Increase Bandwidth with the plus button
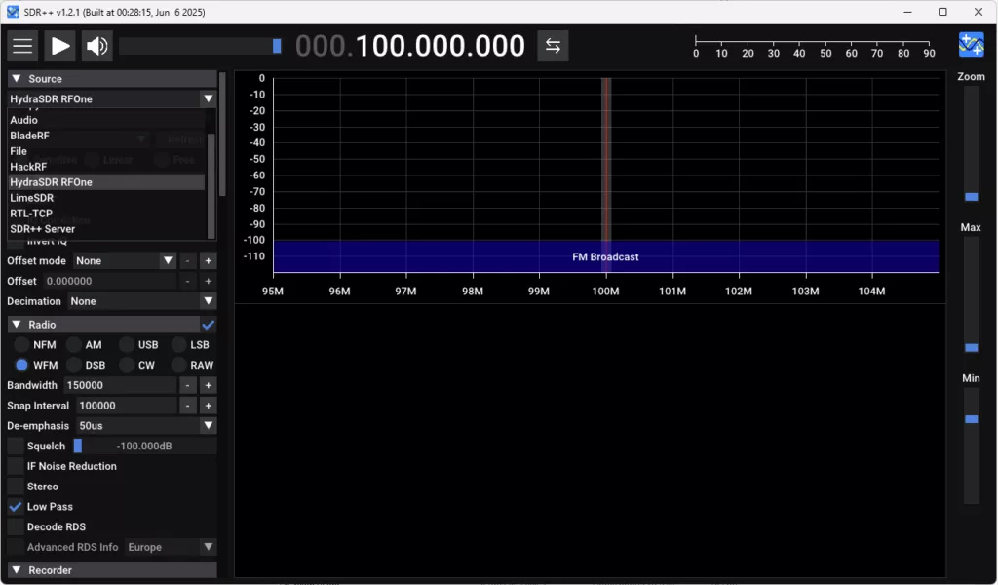998x585 pixels. point(208,384)
